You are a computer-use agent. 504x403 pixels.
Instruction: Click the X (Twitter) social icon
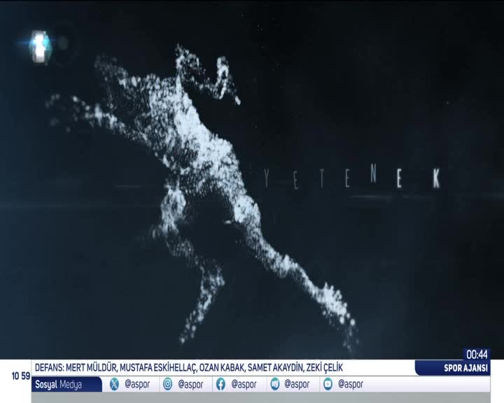pyautogui.click(x=114, y=384)
